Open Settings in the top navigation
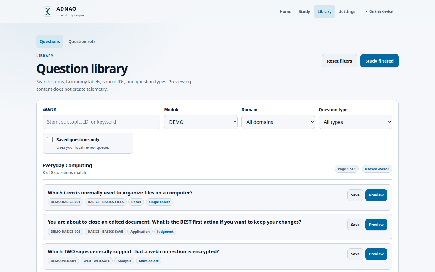The width and height of the screenshot is (435, 272). pos(347,11)
